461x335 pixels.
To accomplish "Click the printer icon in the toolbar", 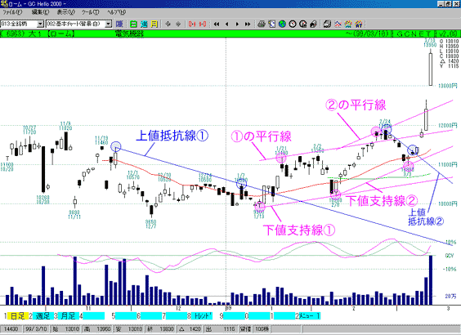I will pos(261,24).
